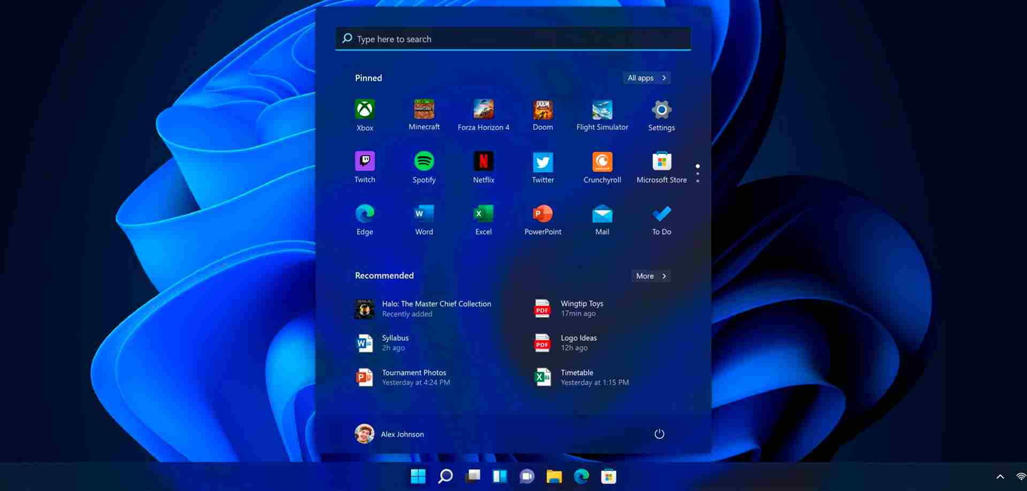Launch Edge from the taskbar
This screenshot has width=1027, height=491.
pyautogui.click(x=581, y=476)
